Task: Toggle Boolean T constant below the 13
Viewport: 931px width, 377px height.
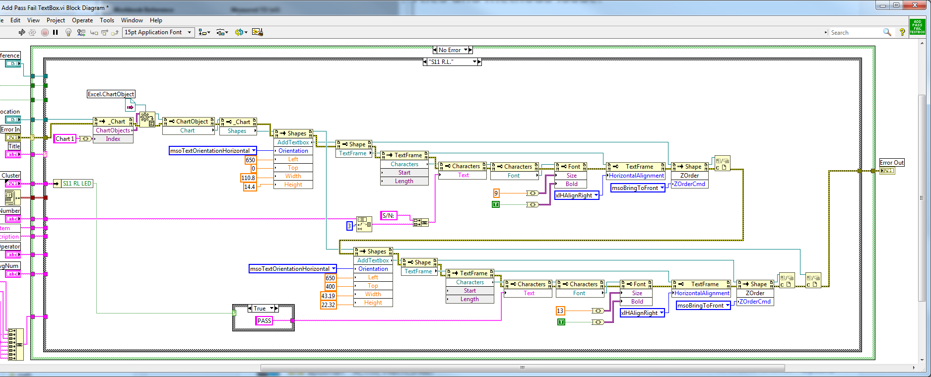Action: [x=561, y=322]
